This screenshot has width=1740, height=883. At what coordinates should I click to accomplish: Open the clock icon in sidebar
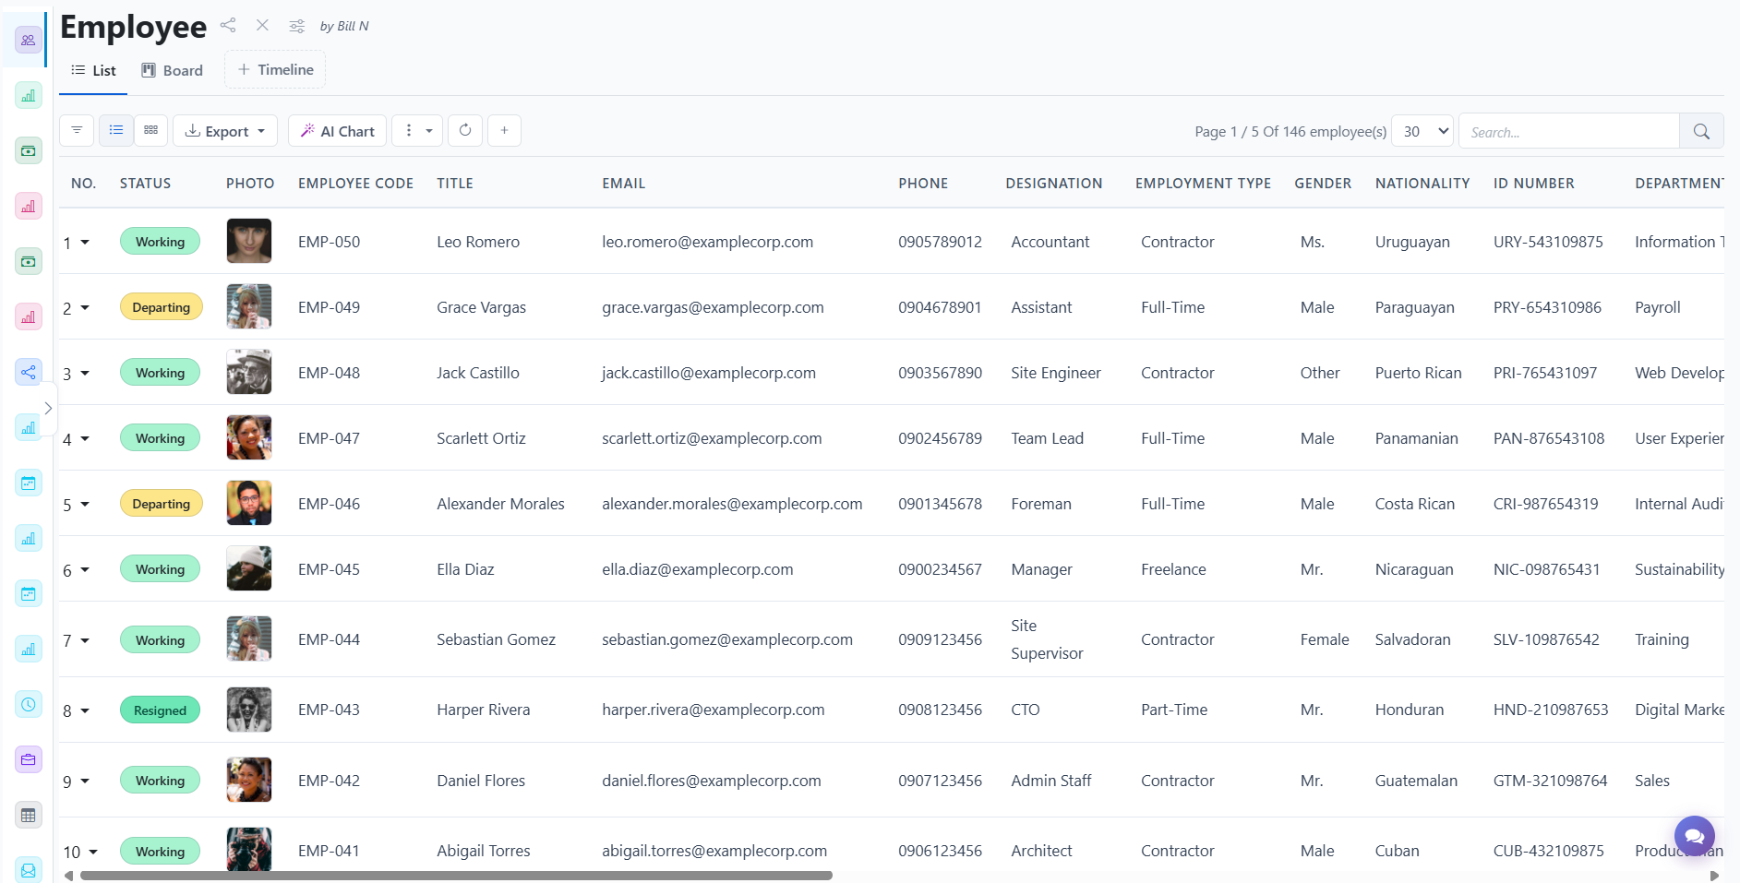pos(29,704)
